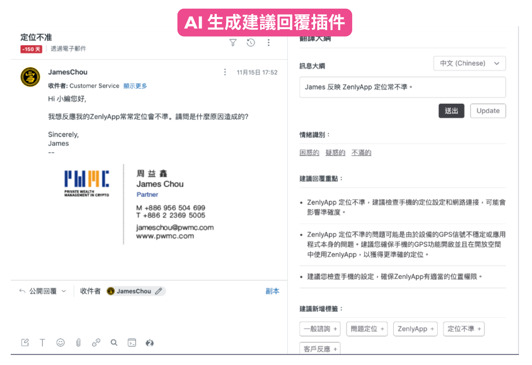Viewport: 532px width, 365px height.
Task: Click JamesChou recipient chip
Action: (x=135, y=291)
